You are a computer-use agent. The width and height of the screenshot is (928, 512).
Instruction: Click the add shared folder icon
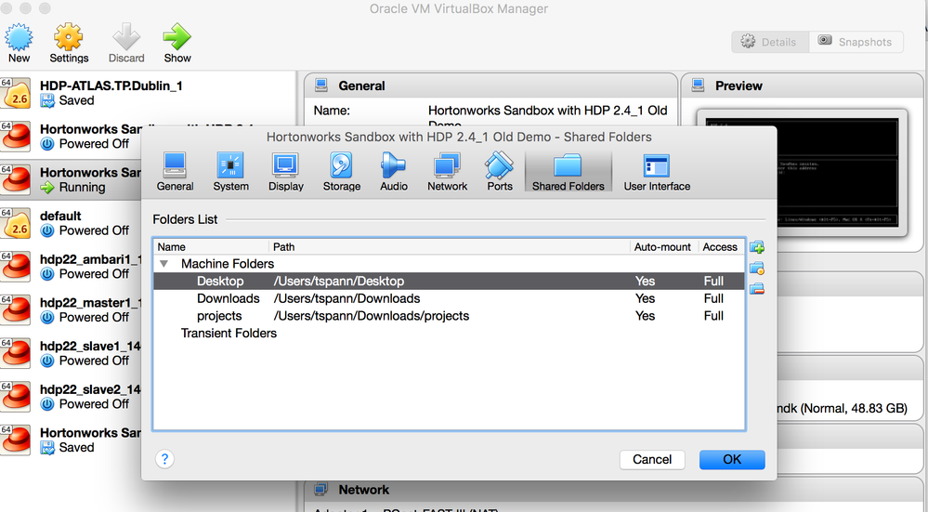point(757,247)
